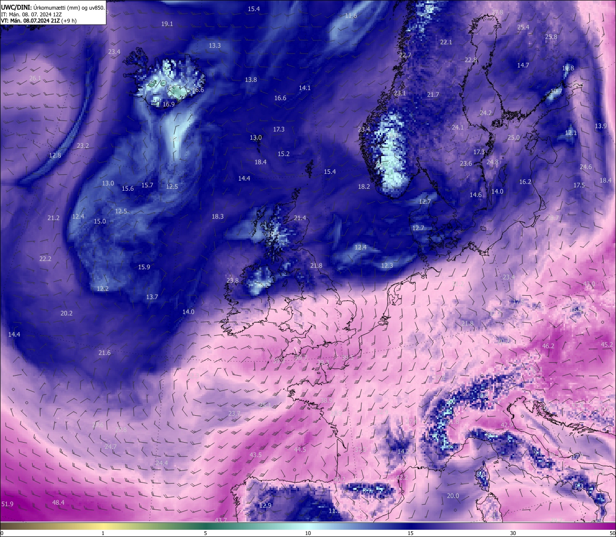Image resolution: width=616 pixels, height=537 pixels.
Task: Click the 18.3 map value
Action: [218, 216]
